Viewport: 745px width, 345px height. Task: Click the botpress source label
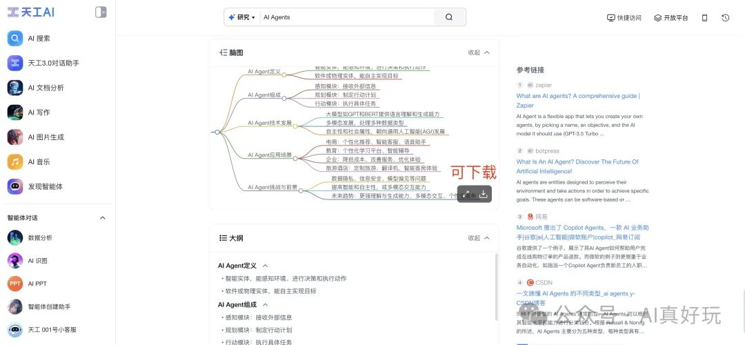coord(547,150)
